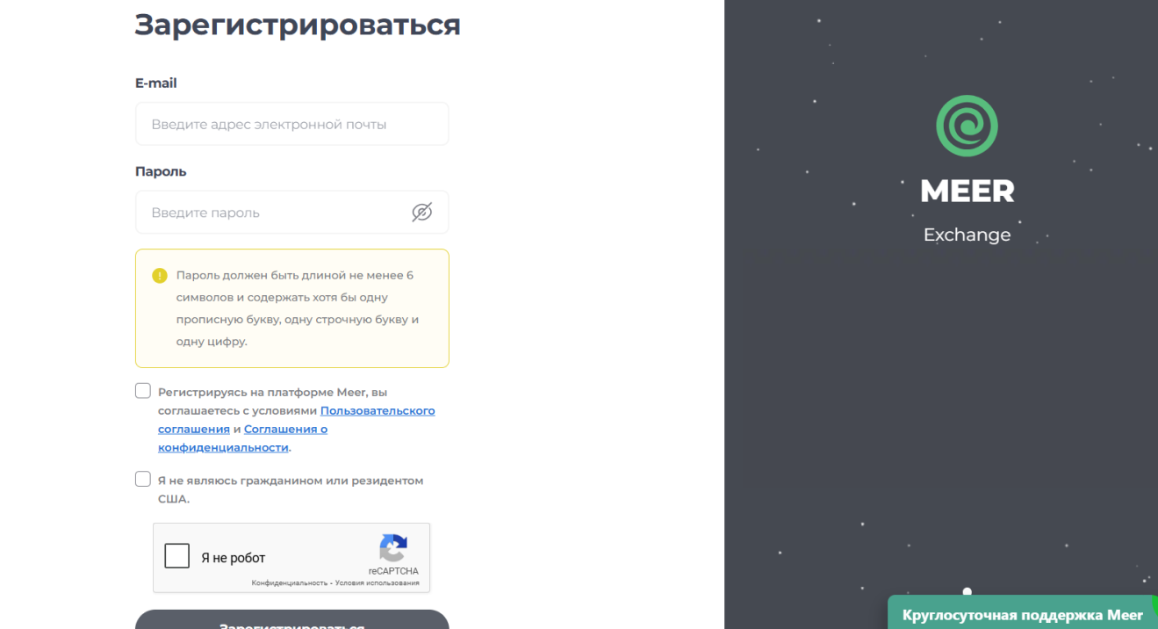Click the password requirements notice box
Viewport: 1158px width, 629px height.
(291, 307)
